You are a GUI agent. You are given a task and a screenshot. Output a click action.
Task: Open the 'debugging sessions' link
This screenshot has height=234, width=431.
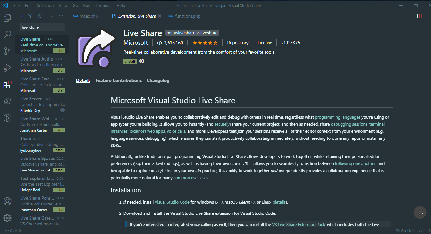[349, 124]
